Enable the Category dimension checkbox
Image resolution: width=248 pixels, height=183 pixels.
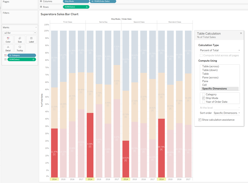pyautogui.click(x=203, y=94)
